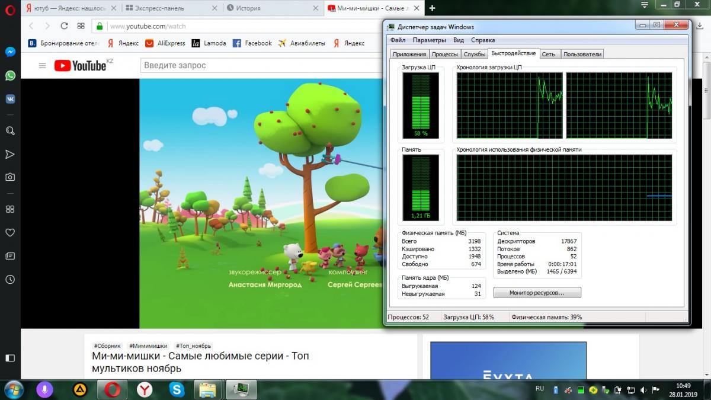Take a snapshot with the sidebar camera icon

tap(10, 177)
